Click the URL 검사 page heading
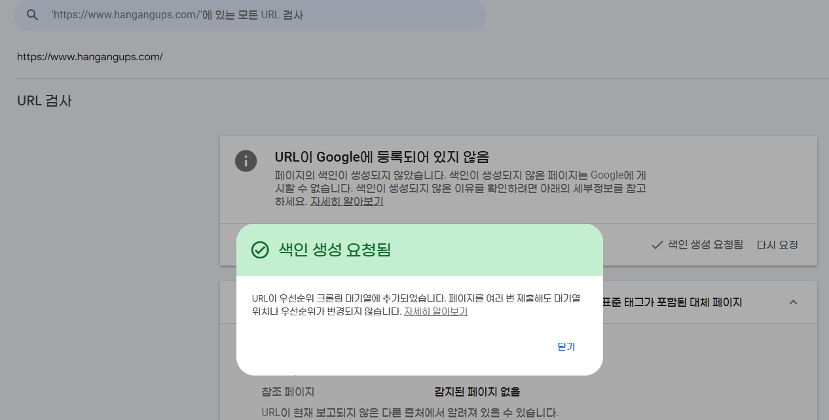Viewport: 829px width, 420px height. click(45, 101)
